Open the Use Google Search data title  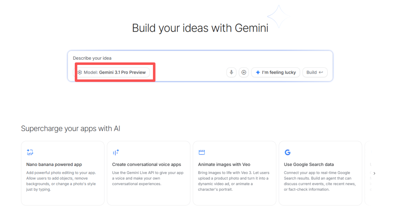[309, 164]
